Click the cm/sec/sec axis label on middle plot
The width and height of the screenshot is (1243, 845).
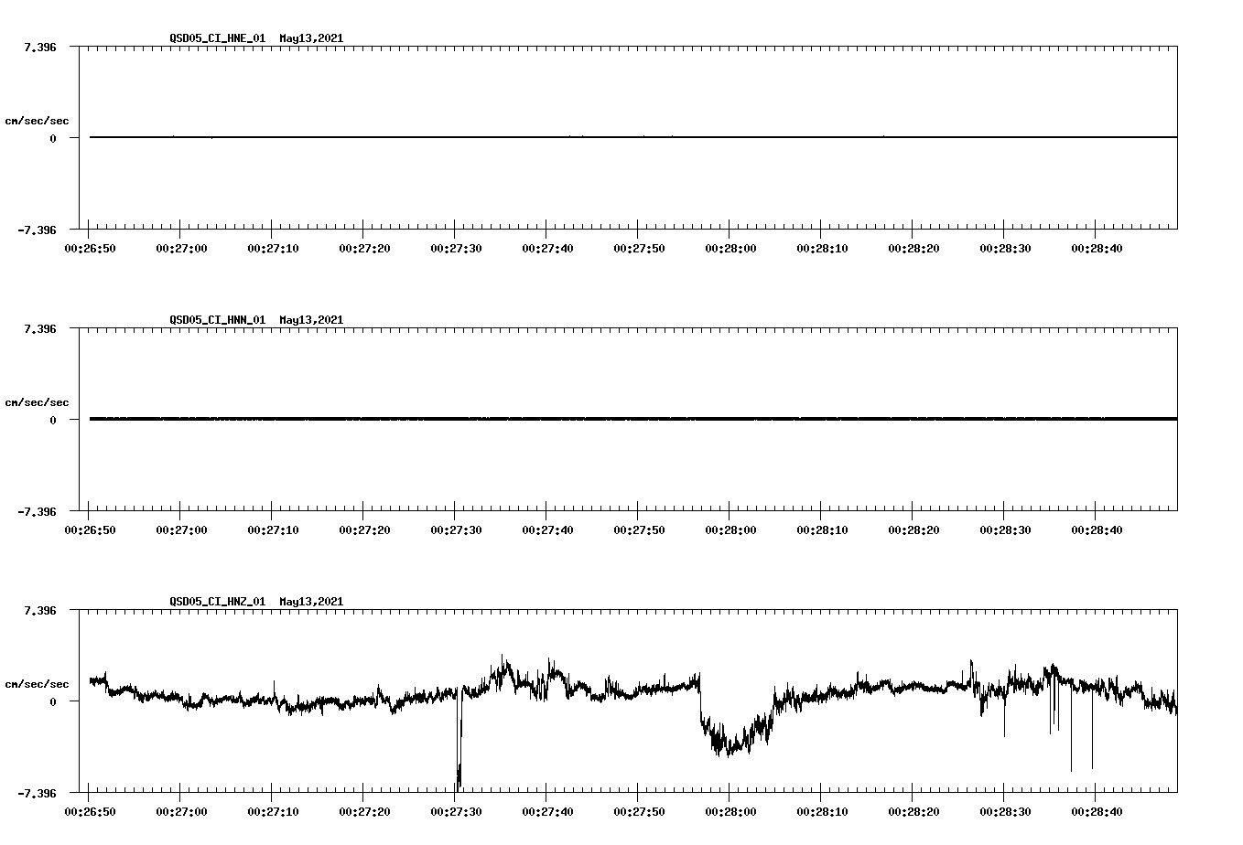(x=36, y=401)
